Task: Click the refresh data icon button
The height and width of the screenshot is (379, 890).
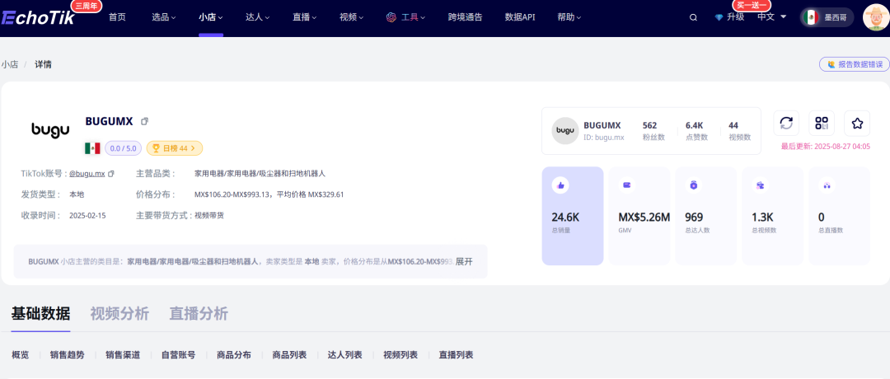Action: click(x=786, y=124)
